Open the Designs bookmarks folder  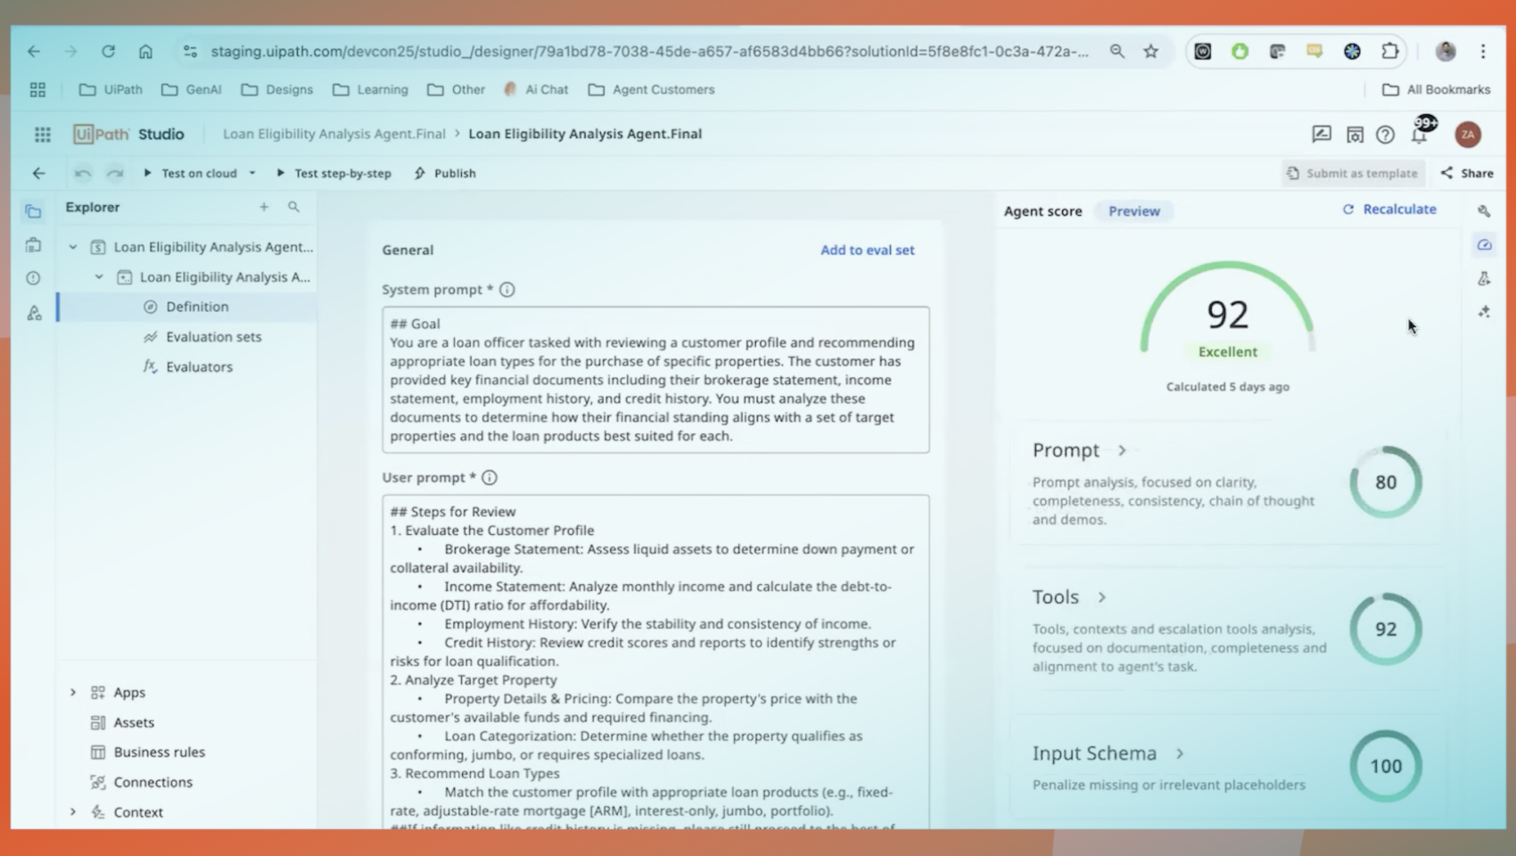point(277,90)
